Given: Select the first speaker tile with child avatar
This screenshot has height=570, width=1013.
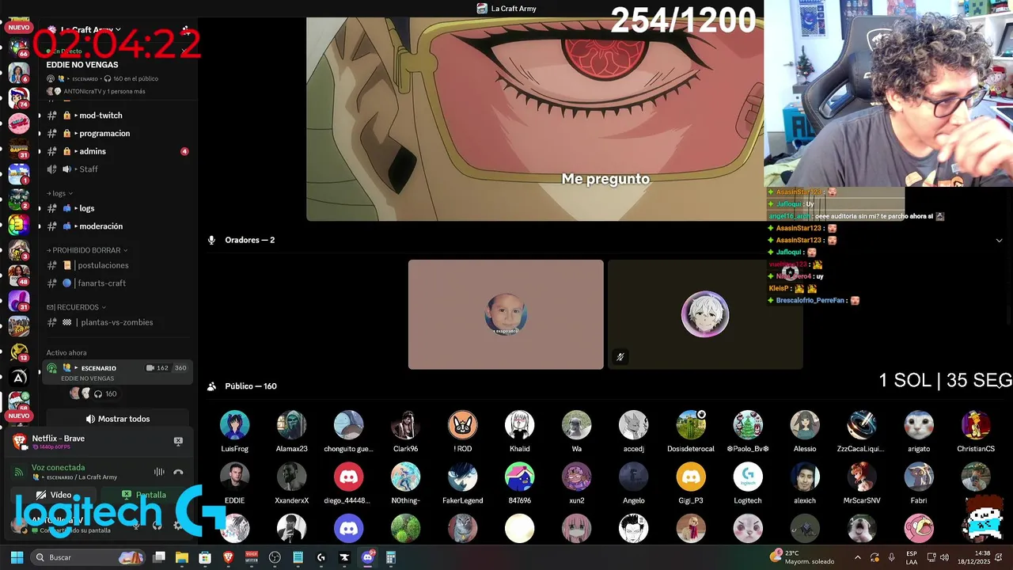Looking at the screenshot, I should [506, 314].
